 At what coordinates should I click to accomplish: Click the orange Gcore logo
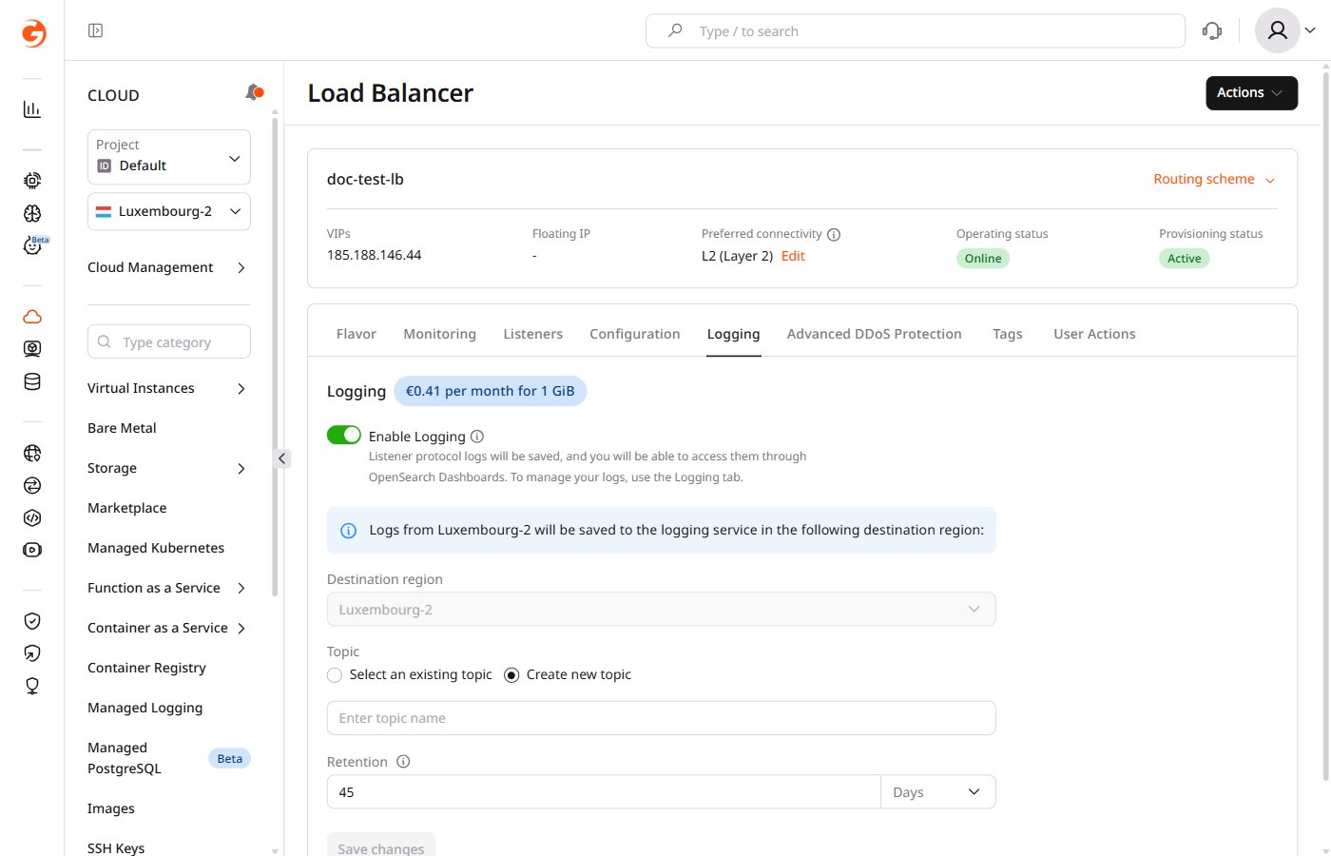(x=33, y=33)
